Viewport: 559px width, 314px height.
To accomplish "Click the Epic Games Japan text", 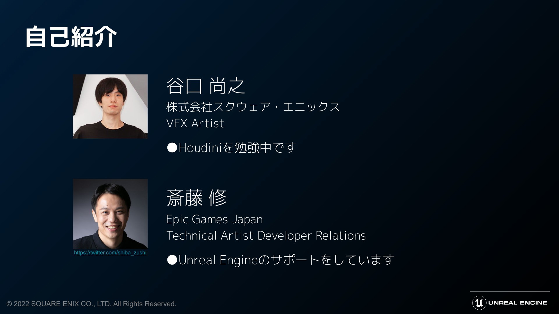I will [x=214, y=219].
